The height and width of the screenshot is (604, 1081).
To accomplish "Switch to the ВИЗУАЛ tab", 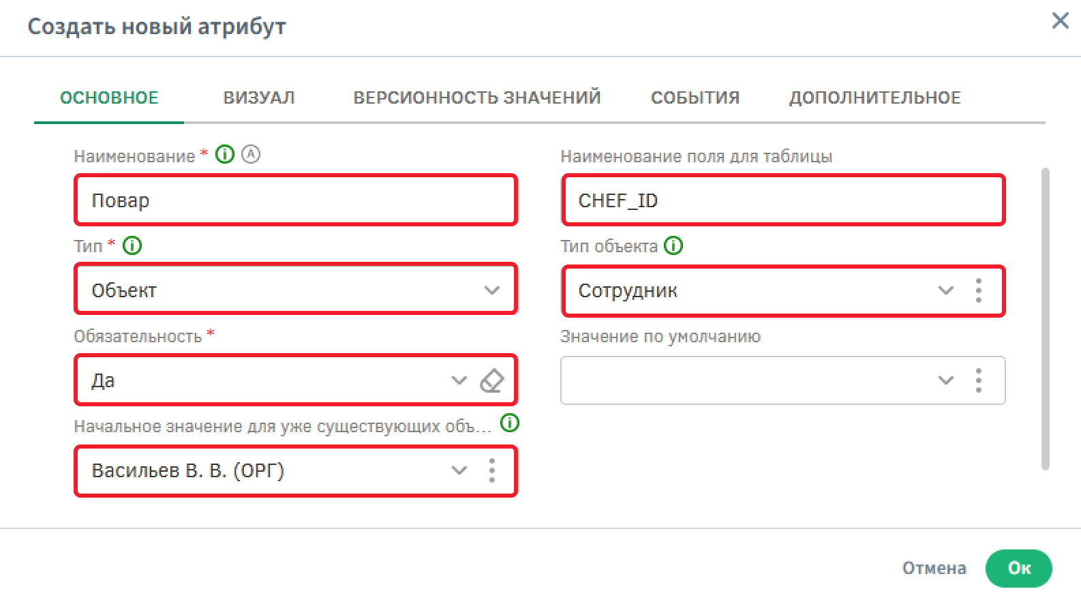I will (259, 97).
